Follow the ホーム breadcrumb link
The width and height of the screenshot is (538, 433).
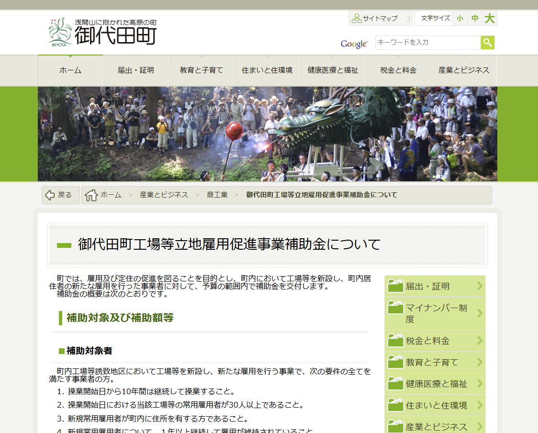(x=111, y=195)
